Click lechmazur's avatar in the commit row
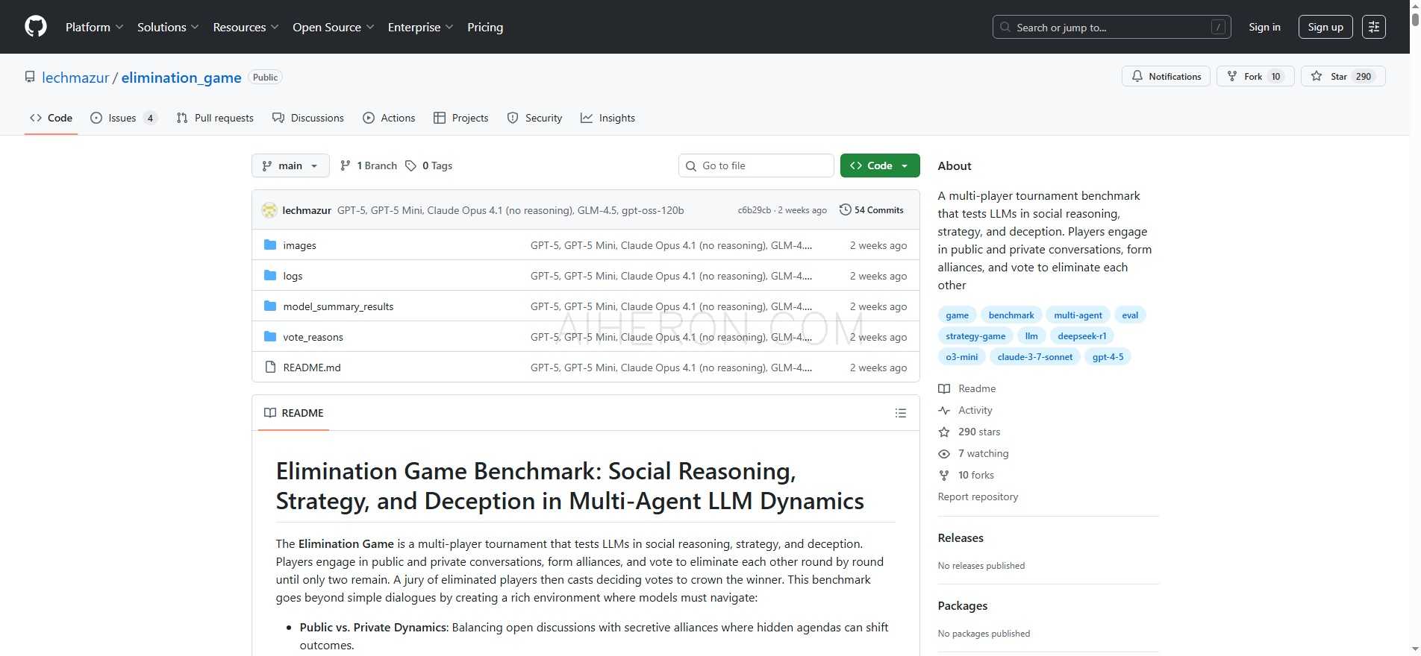The image size is (1421, 656). point(269,210)
